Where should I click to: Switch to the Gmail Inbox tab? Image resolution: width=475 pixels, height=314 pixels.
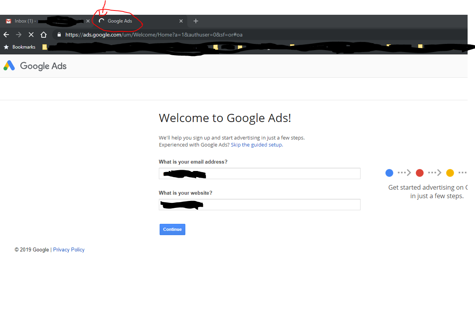coord(47,21)
